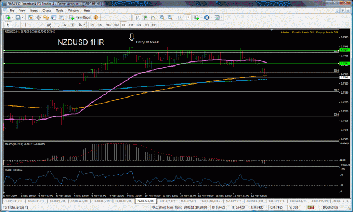Open the View menu
Screen dimensions: 353x212
[x=22, y=10]
